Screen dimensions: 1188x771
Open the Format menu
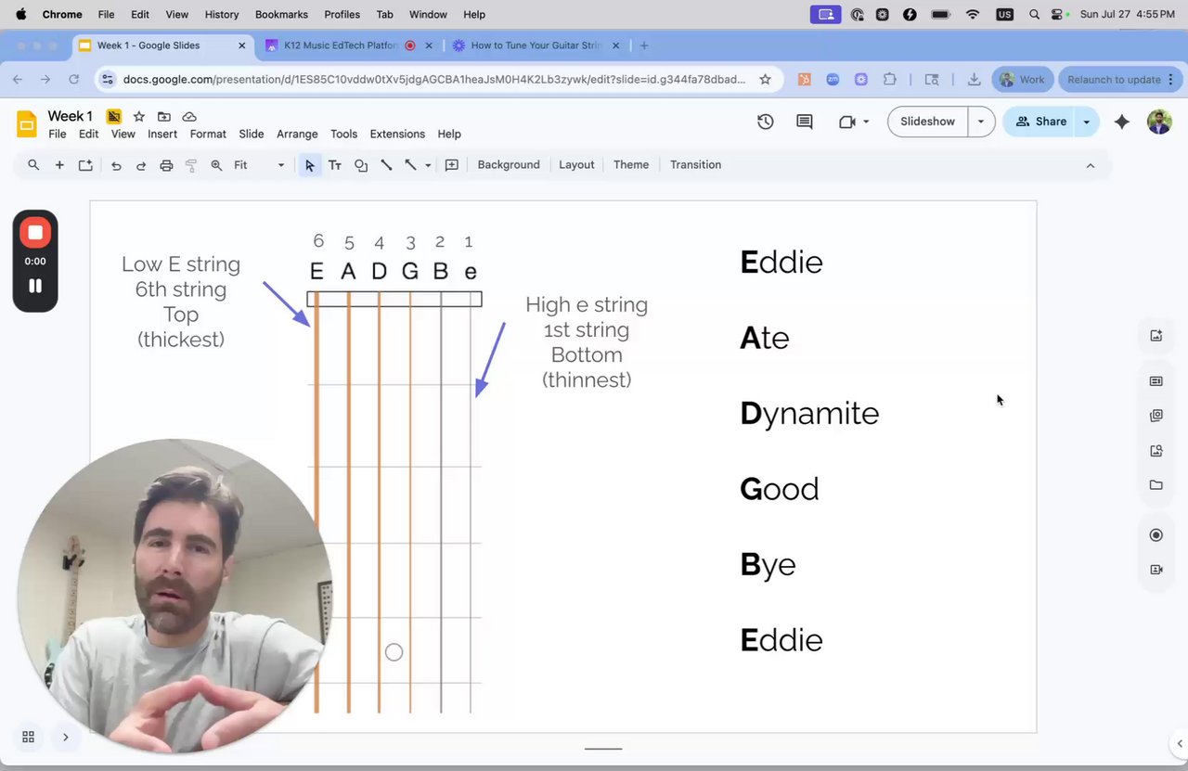click(x=208, y=135)
